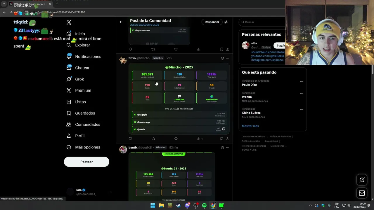Click browser back button
This screenshot has height=210, width=374.
click(4, 12)
